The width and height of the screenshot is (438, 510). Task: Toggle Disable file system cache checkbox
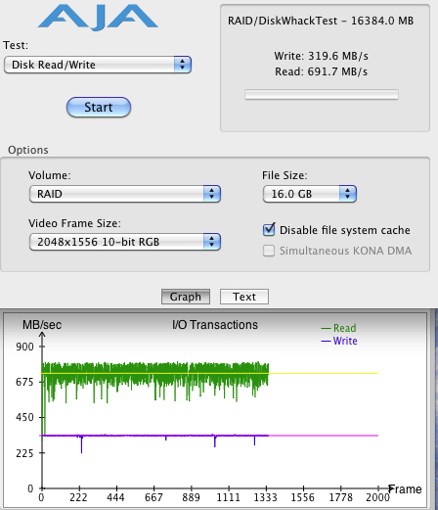269,230
